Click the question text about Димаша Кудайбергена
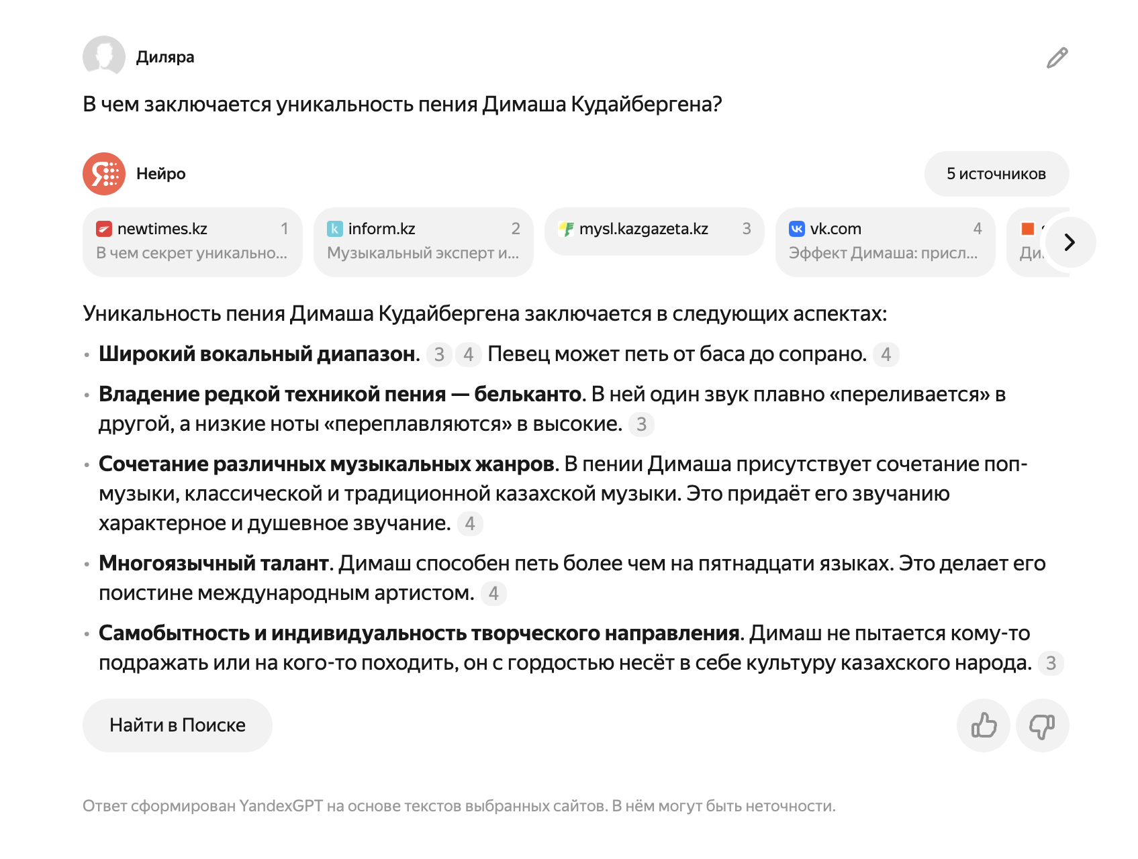 pos(402,105)
